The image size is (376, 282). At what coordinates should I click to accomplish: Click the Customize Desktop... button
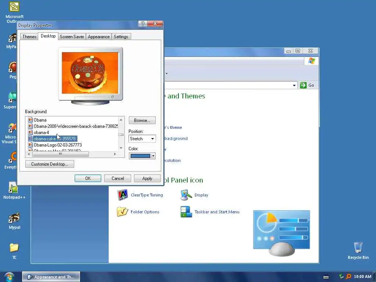(x=50, y=164)
